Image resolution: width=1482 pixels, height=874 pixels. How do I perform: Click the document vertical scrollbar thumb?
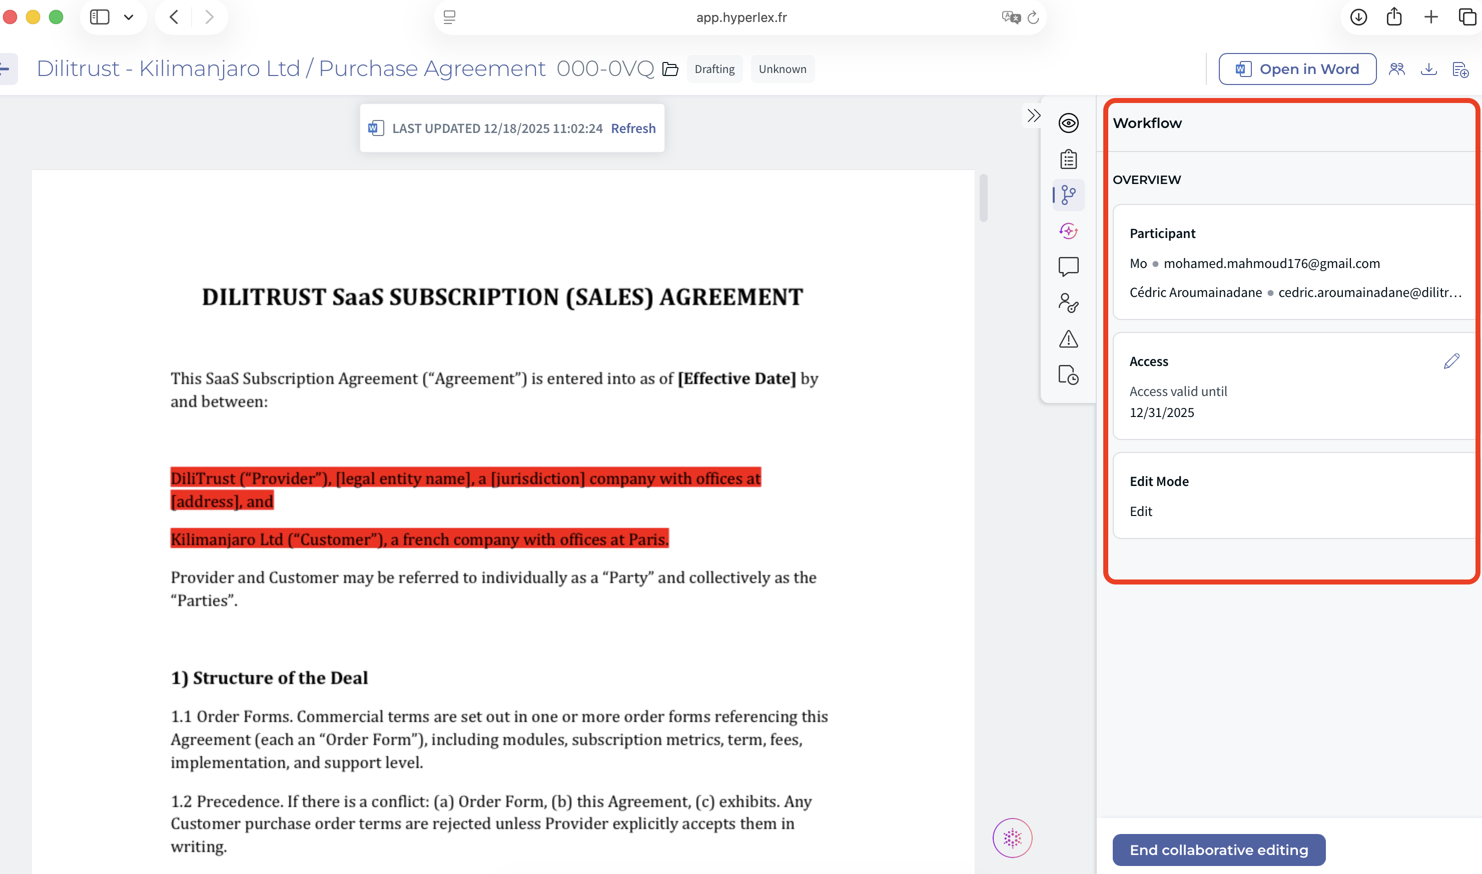pos(983,198)
